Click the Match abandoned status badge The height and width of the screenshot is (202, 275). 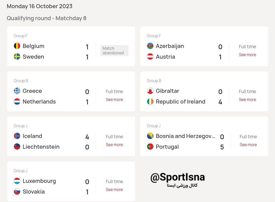(114, 50)
